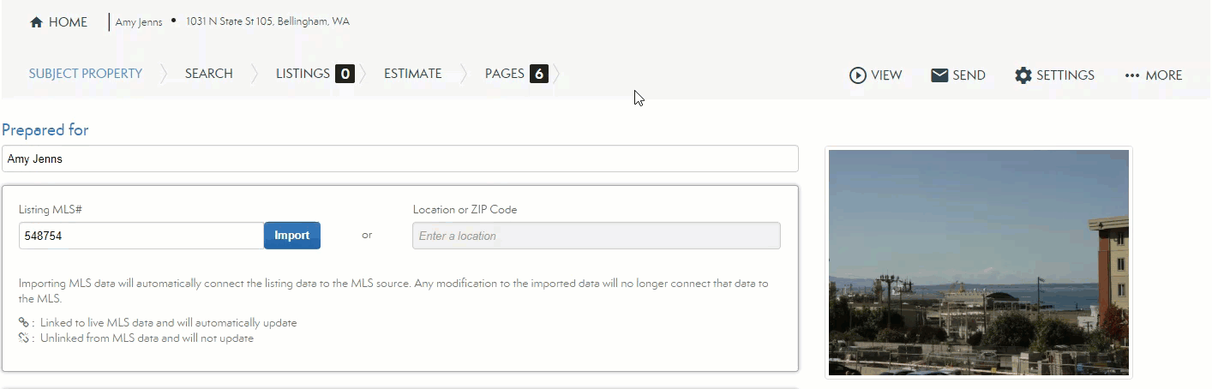The width and height of the screenshot is (1212, 389).
Task: Click Amy Jenns in the header
Action: pyautogui.click(x=139, y=22)
